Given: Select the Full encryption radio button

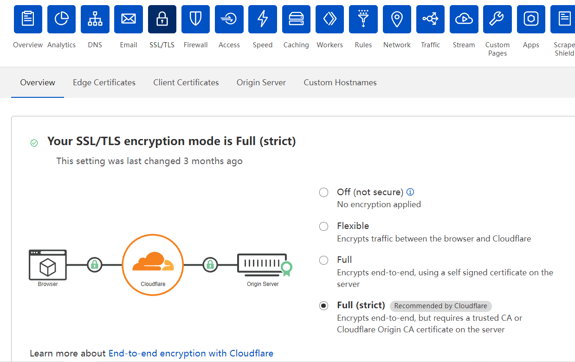Looking at the screenshot, I should pos(324,260).
